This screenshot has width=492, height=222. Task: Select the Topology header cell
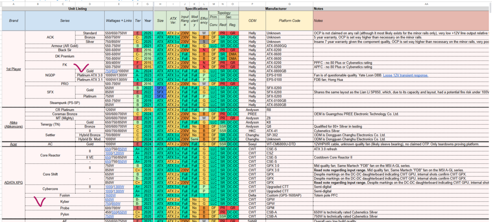(x=223, y=13)
